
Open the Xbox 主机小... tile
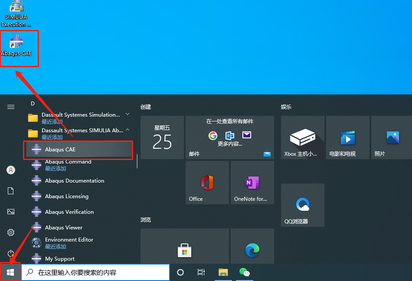(303, 137)
